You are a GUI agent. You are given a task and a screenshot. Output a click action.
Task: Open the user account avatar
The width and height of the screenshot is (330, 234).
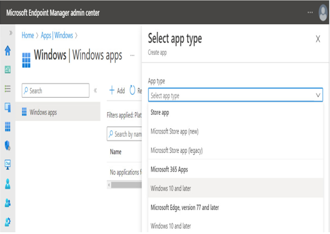[323, 12]
